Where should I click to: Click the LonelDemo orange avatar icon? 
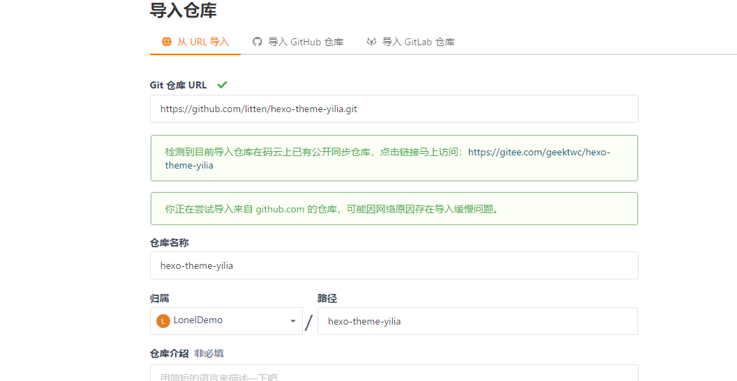163,321
